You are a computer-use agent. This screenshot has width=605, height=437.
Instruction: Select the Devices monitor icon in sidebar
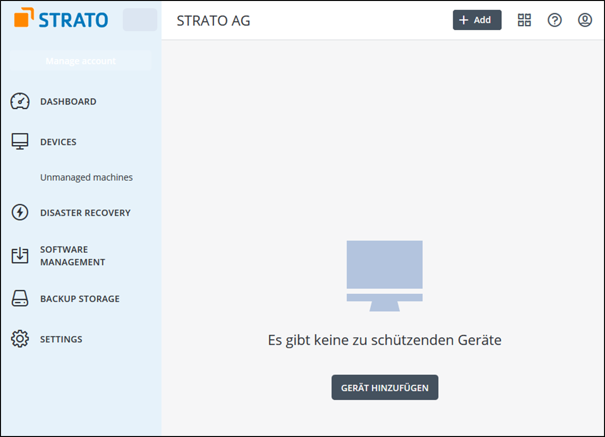(x=19, y=141)
